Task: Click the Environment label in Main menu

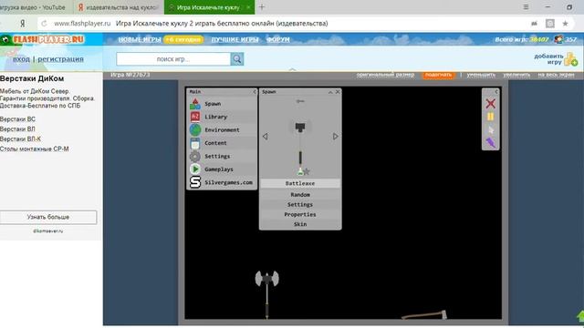Action: coord(222,129)
